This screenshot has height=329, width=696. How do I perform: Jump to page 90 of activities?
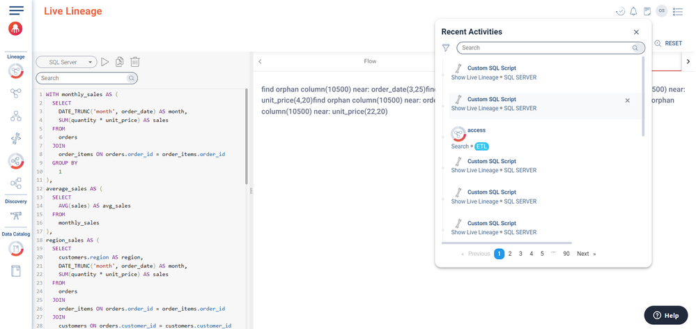tap(566, 254)
